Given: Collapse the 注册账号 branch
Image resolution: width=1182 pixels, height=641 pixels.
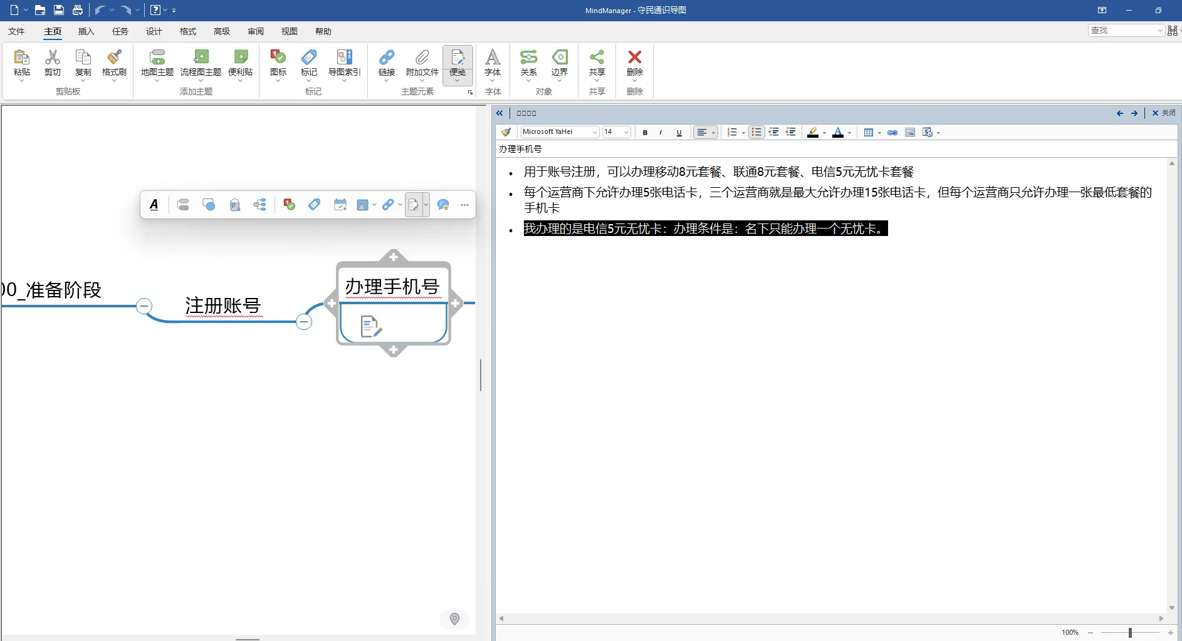Looking at the screenshot, I should pyautogui.click(x=304, y=322).
